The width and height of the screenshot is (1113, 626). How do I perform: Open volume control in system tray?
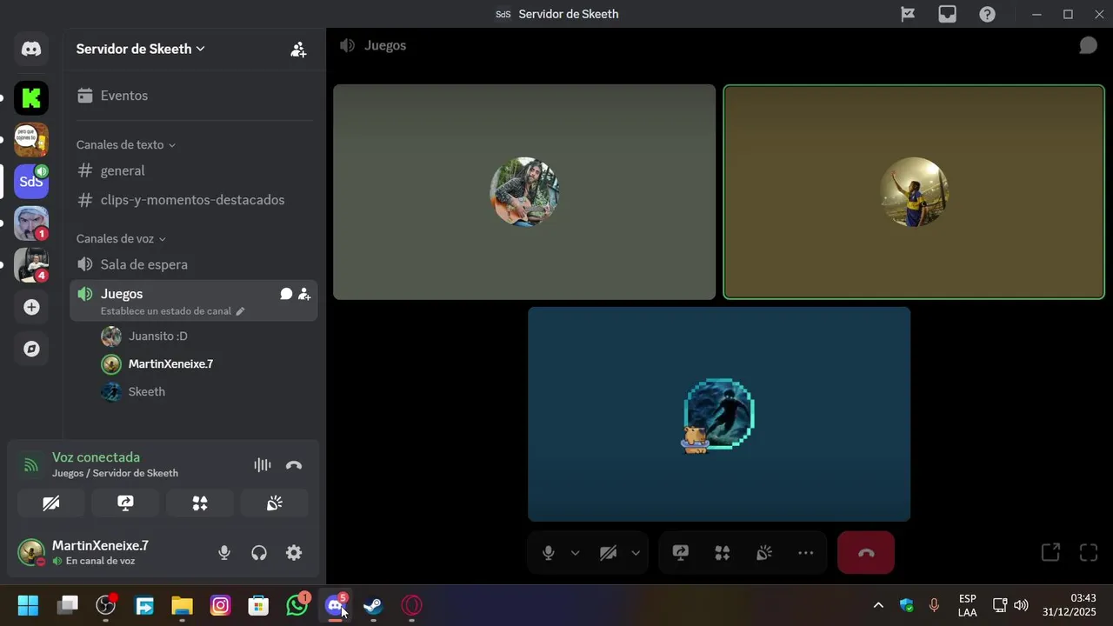point(1022,605)
